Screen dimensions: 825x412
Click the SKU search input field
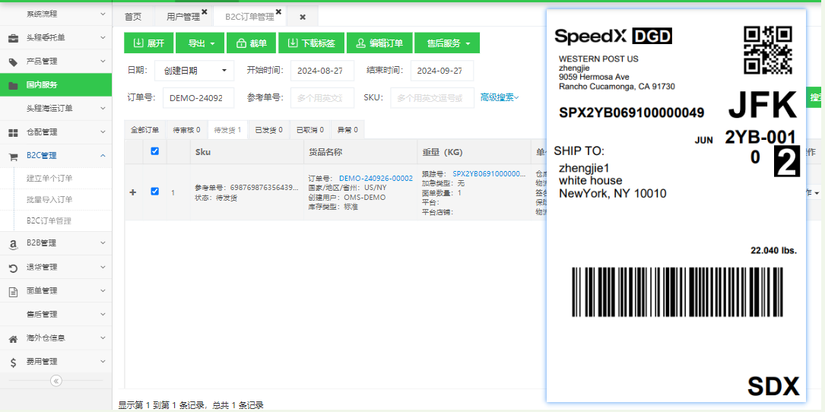coord(432,98)
